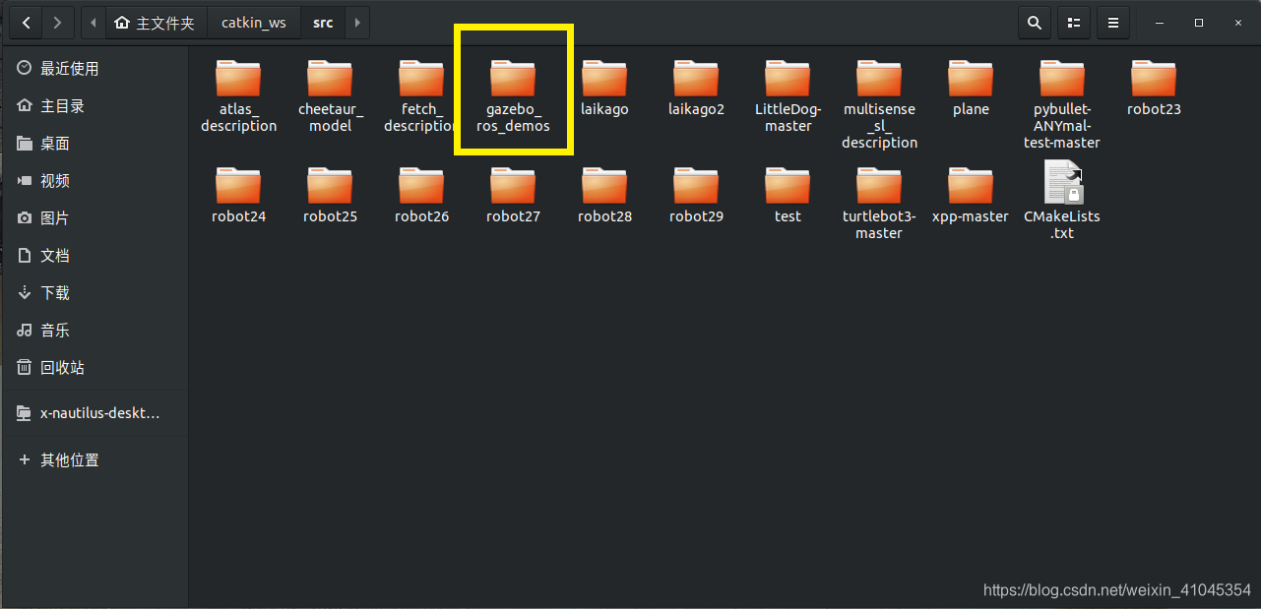Select the CMakeLists.txt file icon

[1063, 183]
